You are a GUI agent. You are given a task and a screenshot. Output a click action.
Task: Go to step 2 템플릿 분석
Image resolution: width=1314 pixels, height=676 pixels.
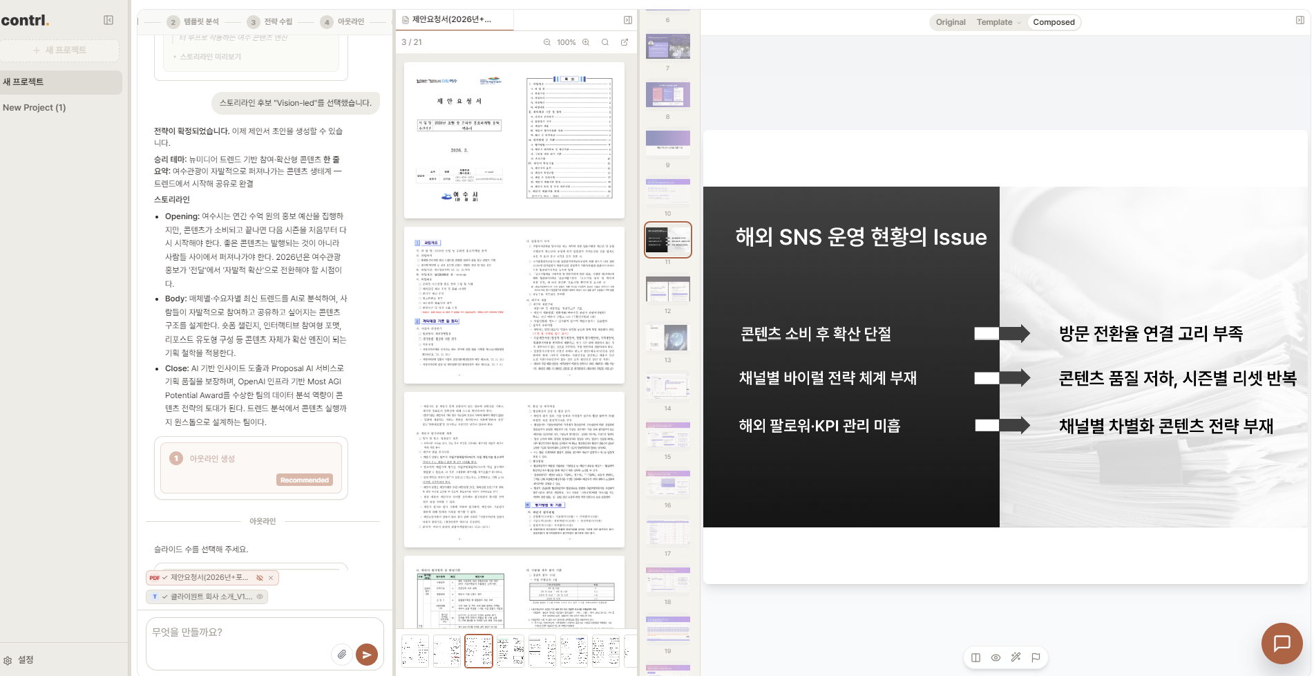tap(193, 22)
